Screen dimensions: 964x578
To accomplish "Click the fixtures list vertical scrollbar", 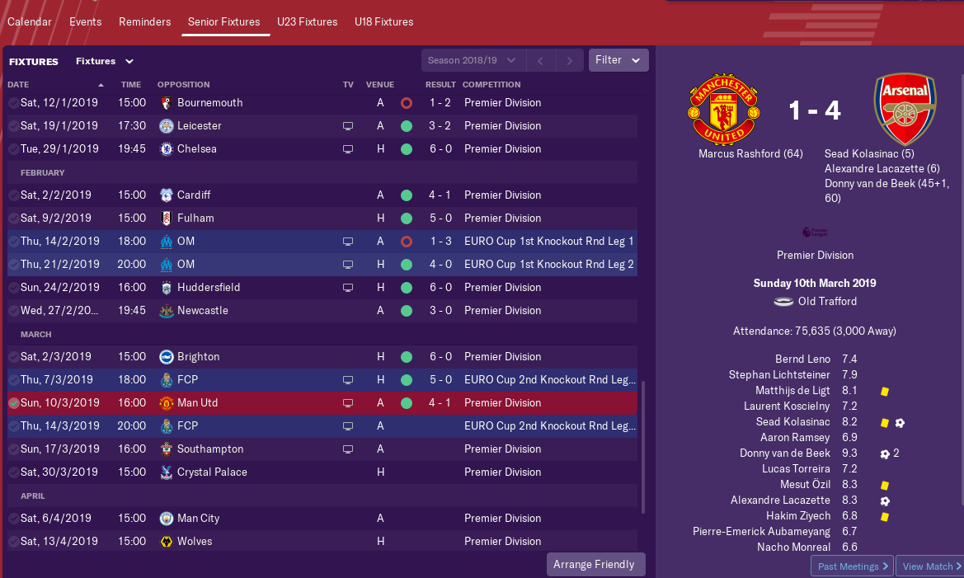I will [643, 447].
